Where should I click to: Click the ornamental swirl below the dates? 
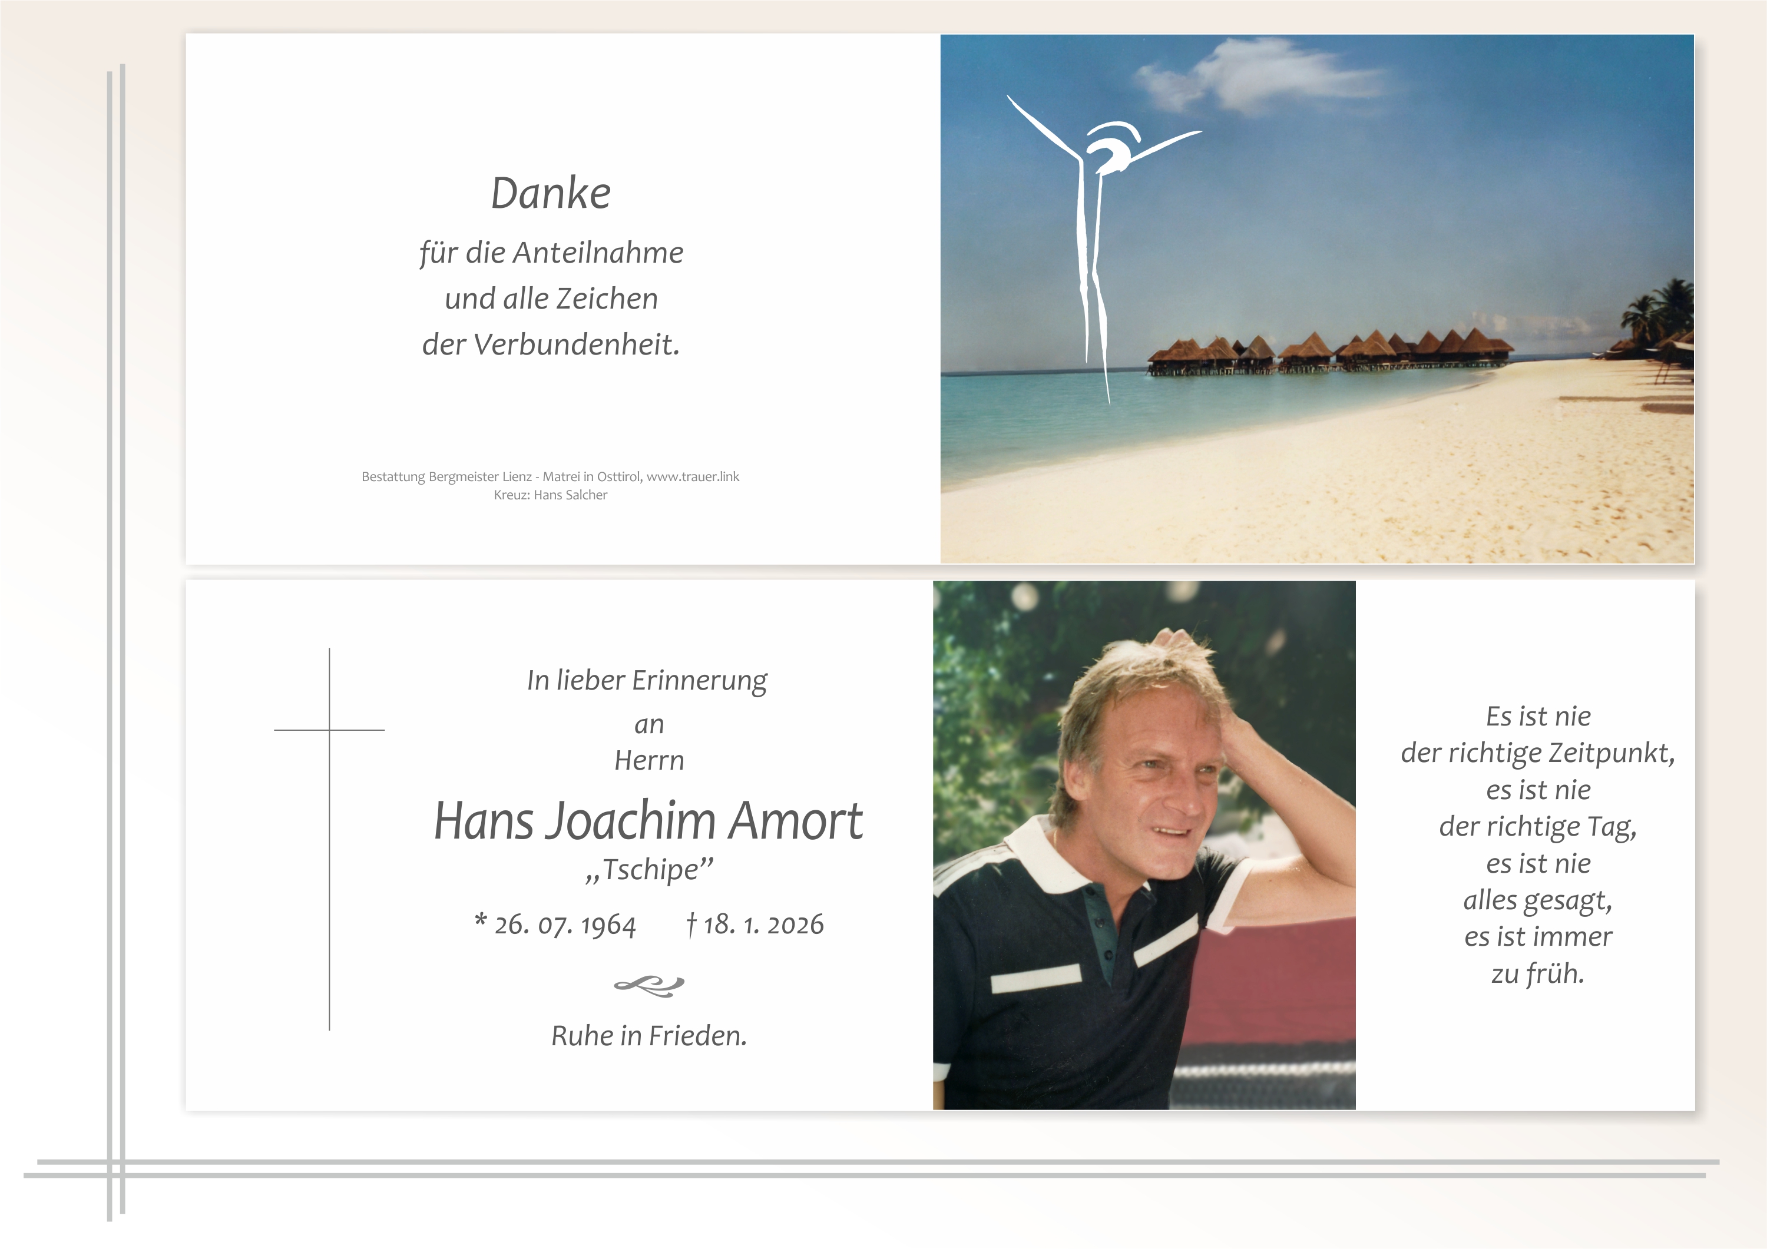coord(648,985)
